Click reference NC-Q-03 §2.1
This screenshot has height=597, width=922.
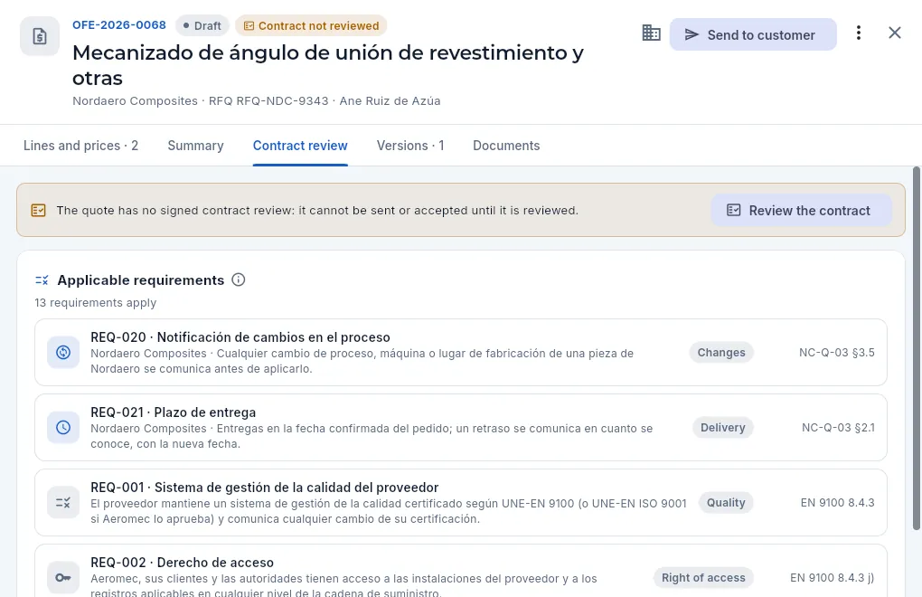(839, 428)
